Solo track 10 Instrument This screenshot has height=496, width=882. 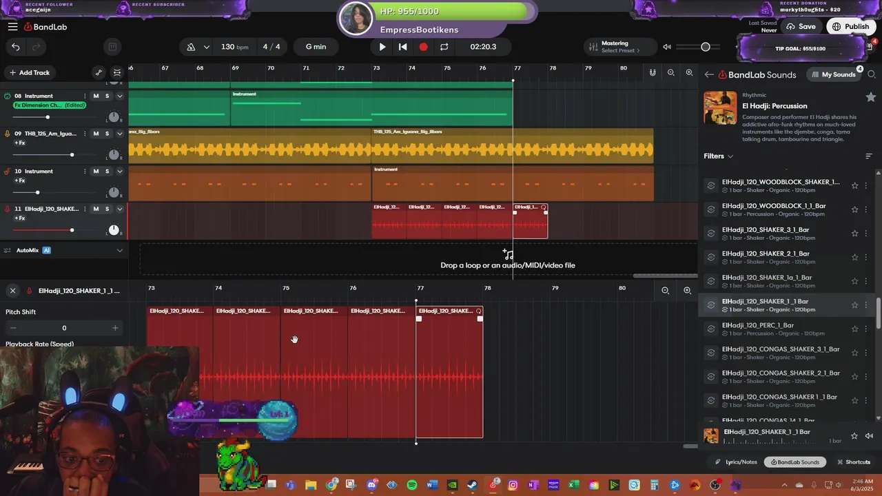point(107,171)
